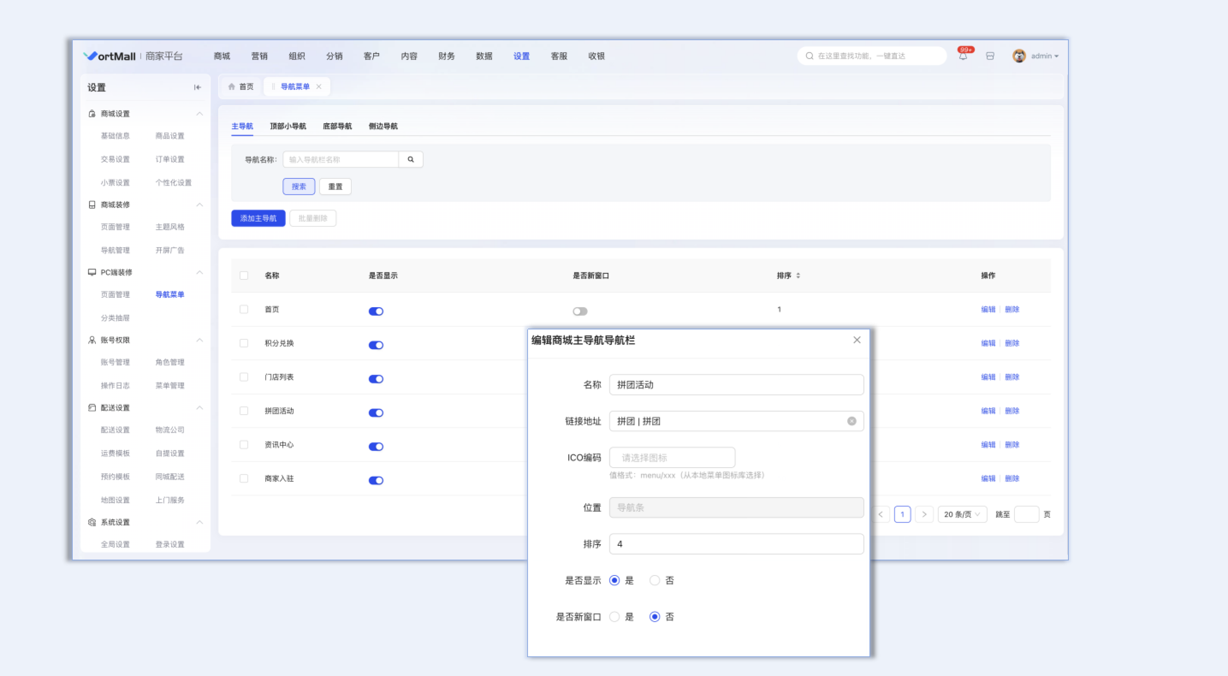Viewport: 1228px width, 676px height.
Task: Click the notification bell icon
Action: (x=963, y=56)
